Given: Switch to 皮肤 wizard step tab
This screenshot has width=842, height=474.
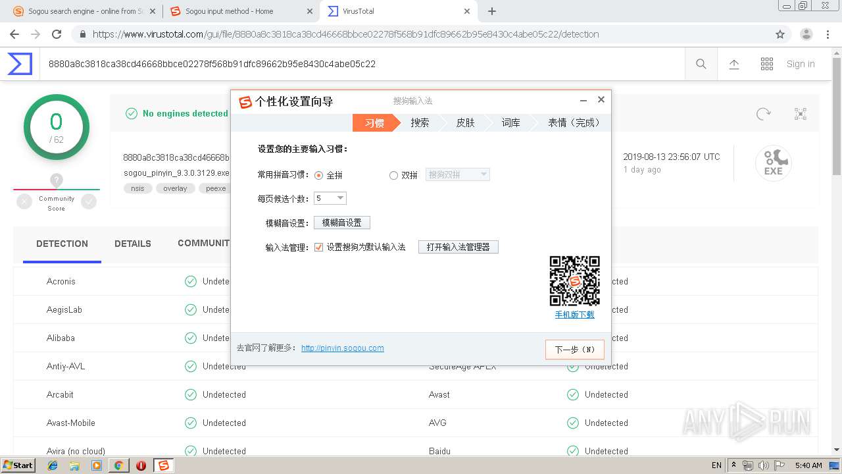Looking at the screenshot, I should [x=465, y=123].
